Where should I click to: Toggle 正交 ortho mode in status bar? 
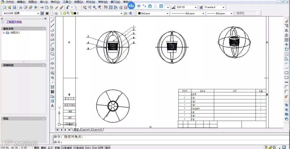tap(50, 147)
